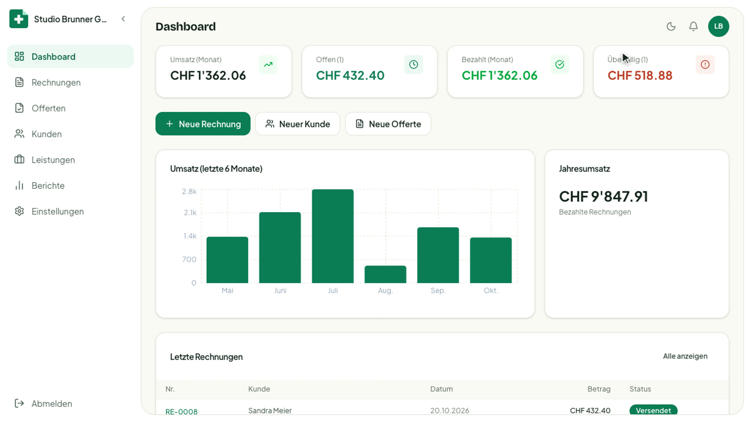The height and width of the screenshot is (422, 751).
Task: Click the 20.10.2026 date cell
Action: [450, 410]
